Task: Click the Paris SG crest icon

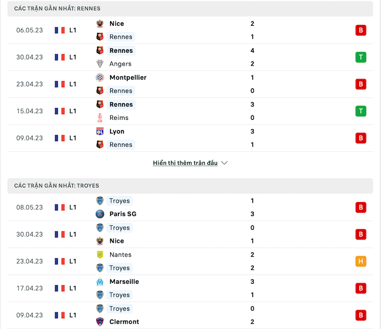Action: point(100,214)
